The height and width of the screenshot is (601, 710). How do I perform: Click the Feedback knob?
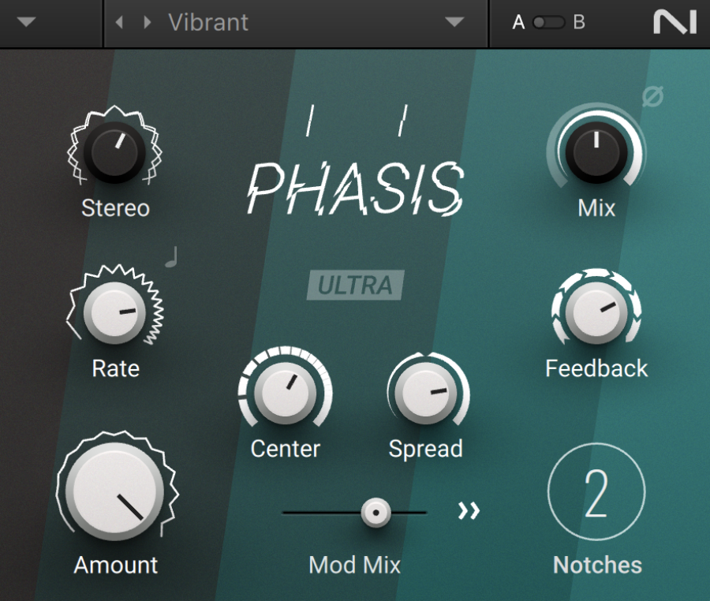pos(596,312)
